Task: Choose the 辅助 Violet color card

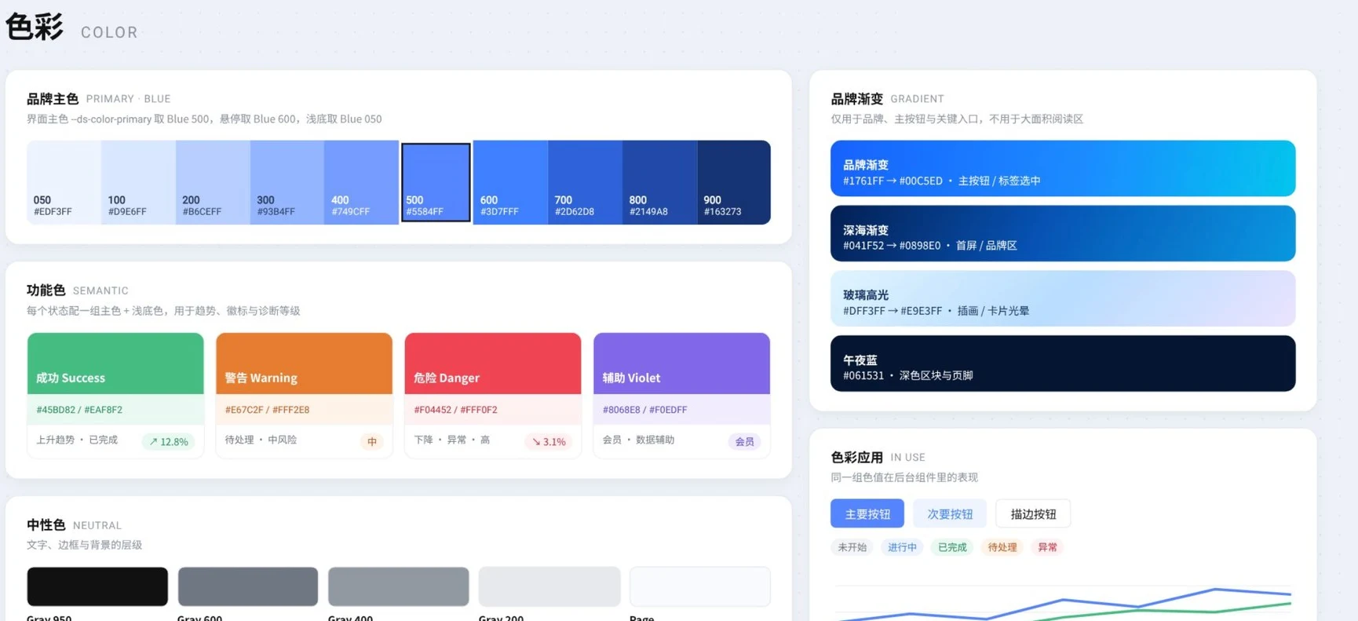Action: [x=681, y=395]
